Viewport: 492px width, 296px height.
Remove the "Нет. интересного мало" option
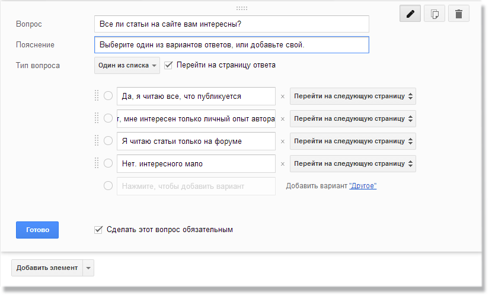coord(283,163)
